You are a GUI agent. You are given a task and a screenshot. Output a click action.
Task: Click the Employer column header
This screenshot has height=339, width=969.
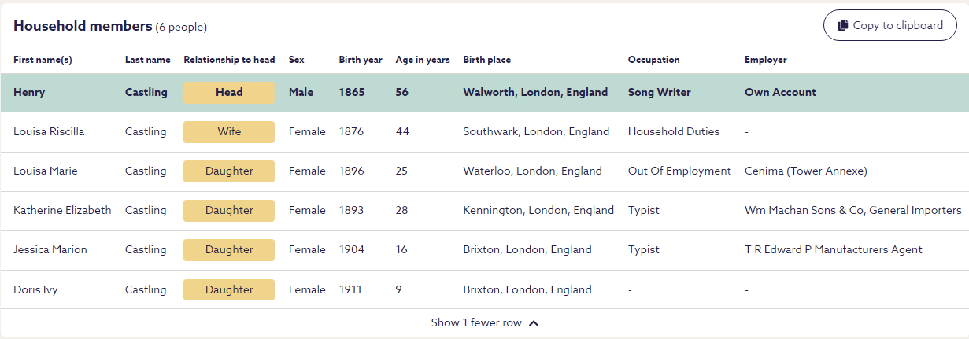tap(765, 60)
